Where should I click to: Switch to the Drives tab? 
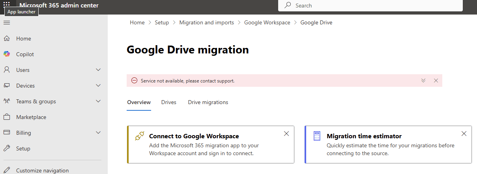click(x=169, y=103)
